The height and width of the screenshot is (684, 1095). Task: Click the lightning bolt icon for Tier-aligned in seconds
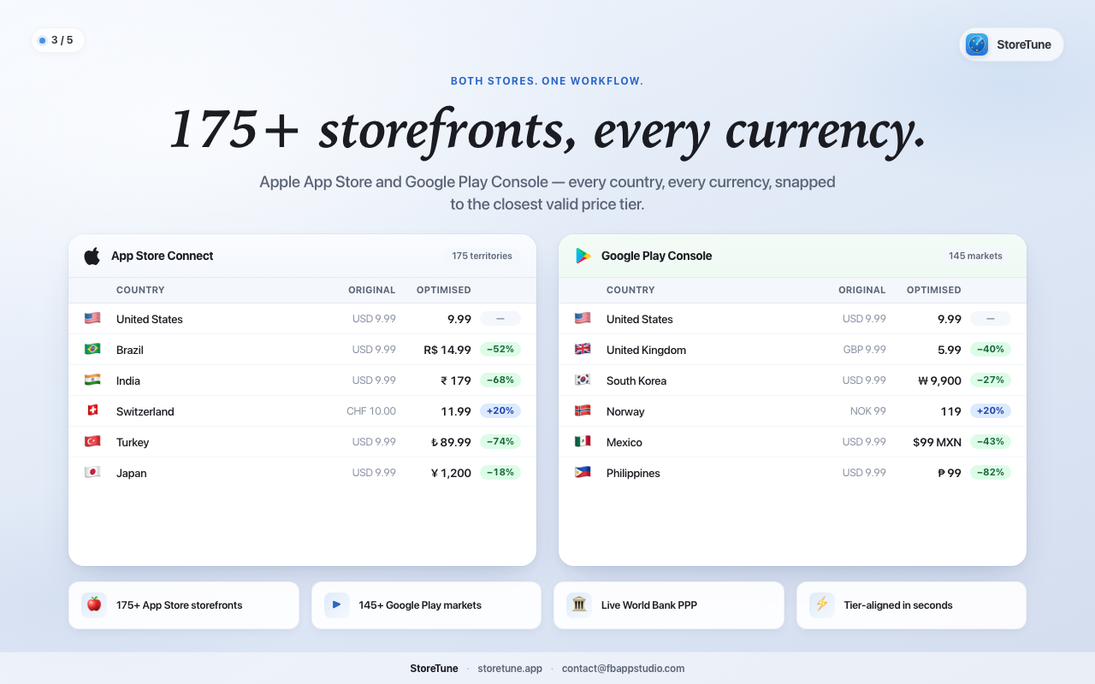click(821, 604)
